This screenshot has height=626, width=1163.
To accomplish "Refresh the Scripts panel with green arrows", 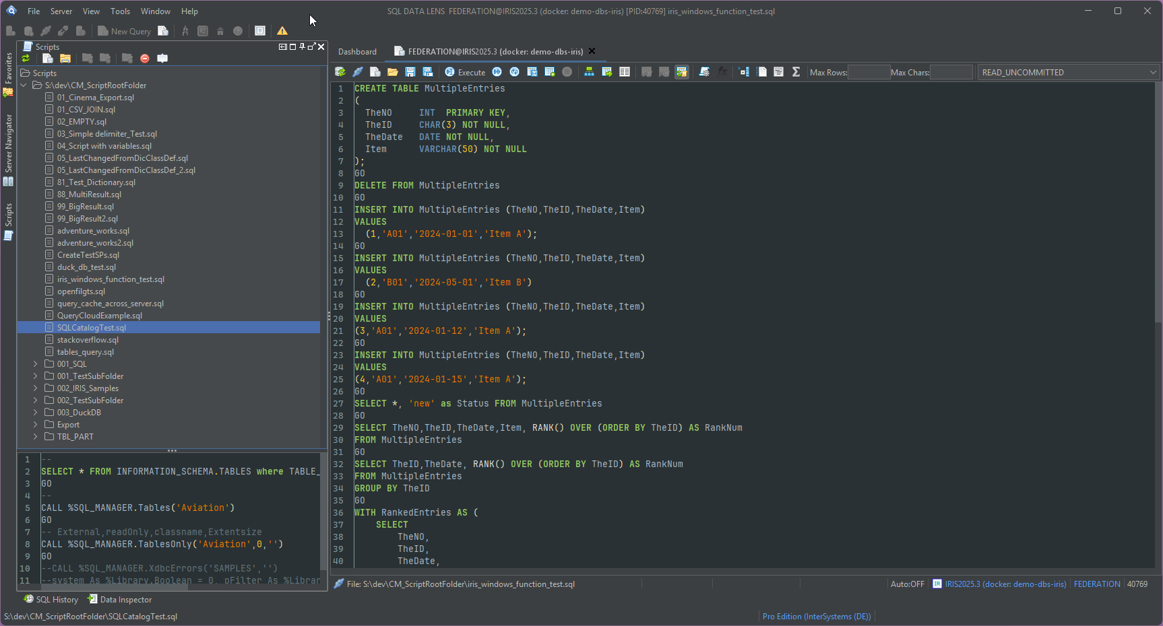I will [26, 59].
